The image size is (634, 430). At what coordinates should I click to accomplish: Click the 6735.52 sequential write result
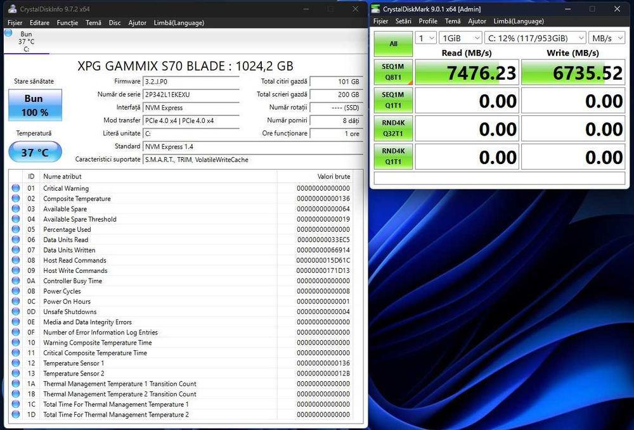click(573, 72)
